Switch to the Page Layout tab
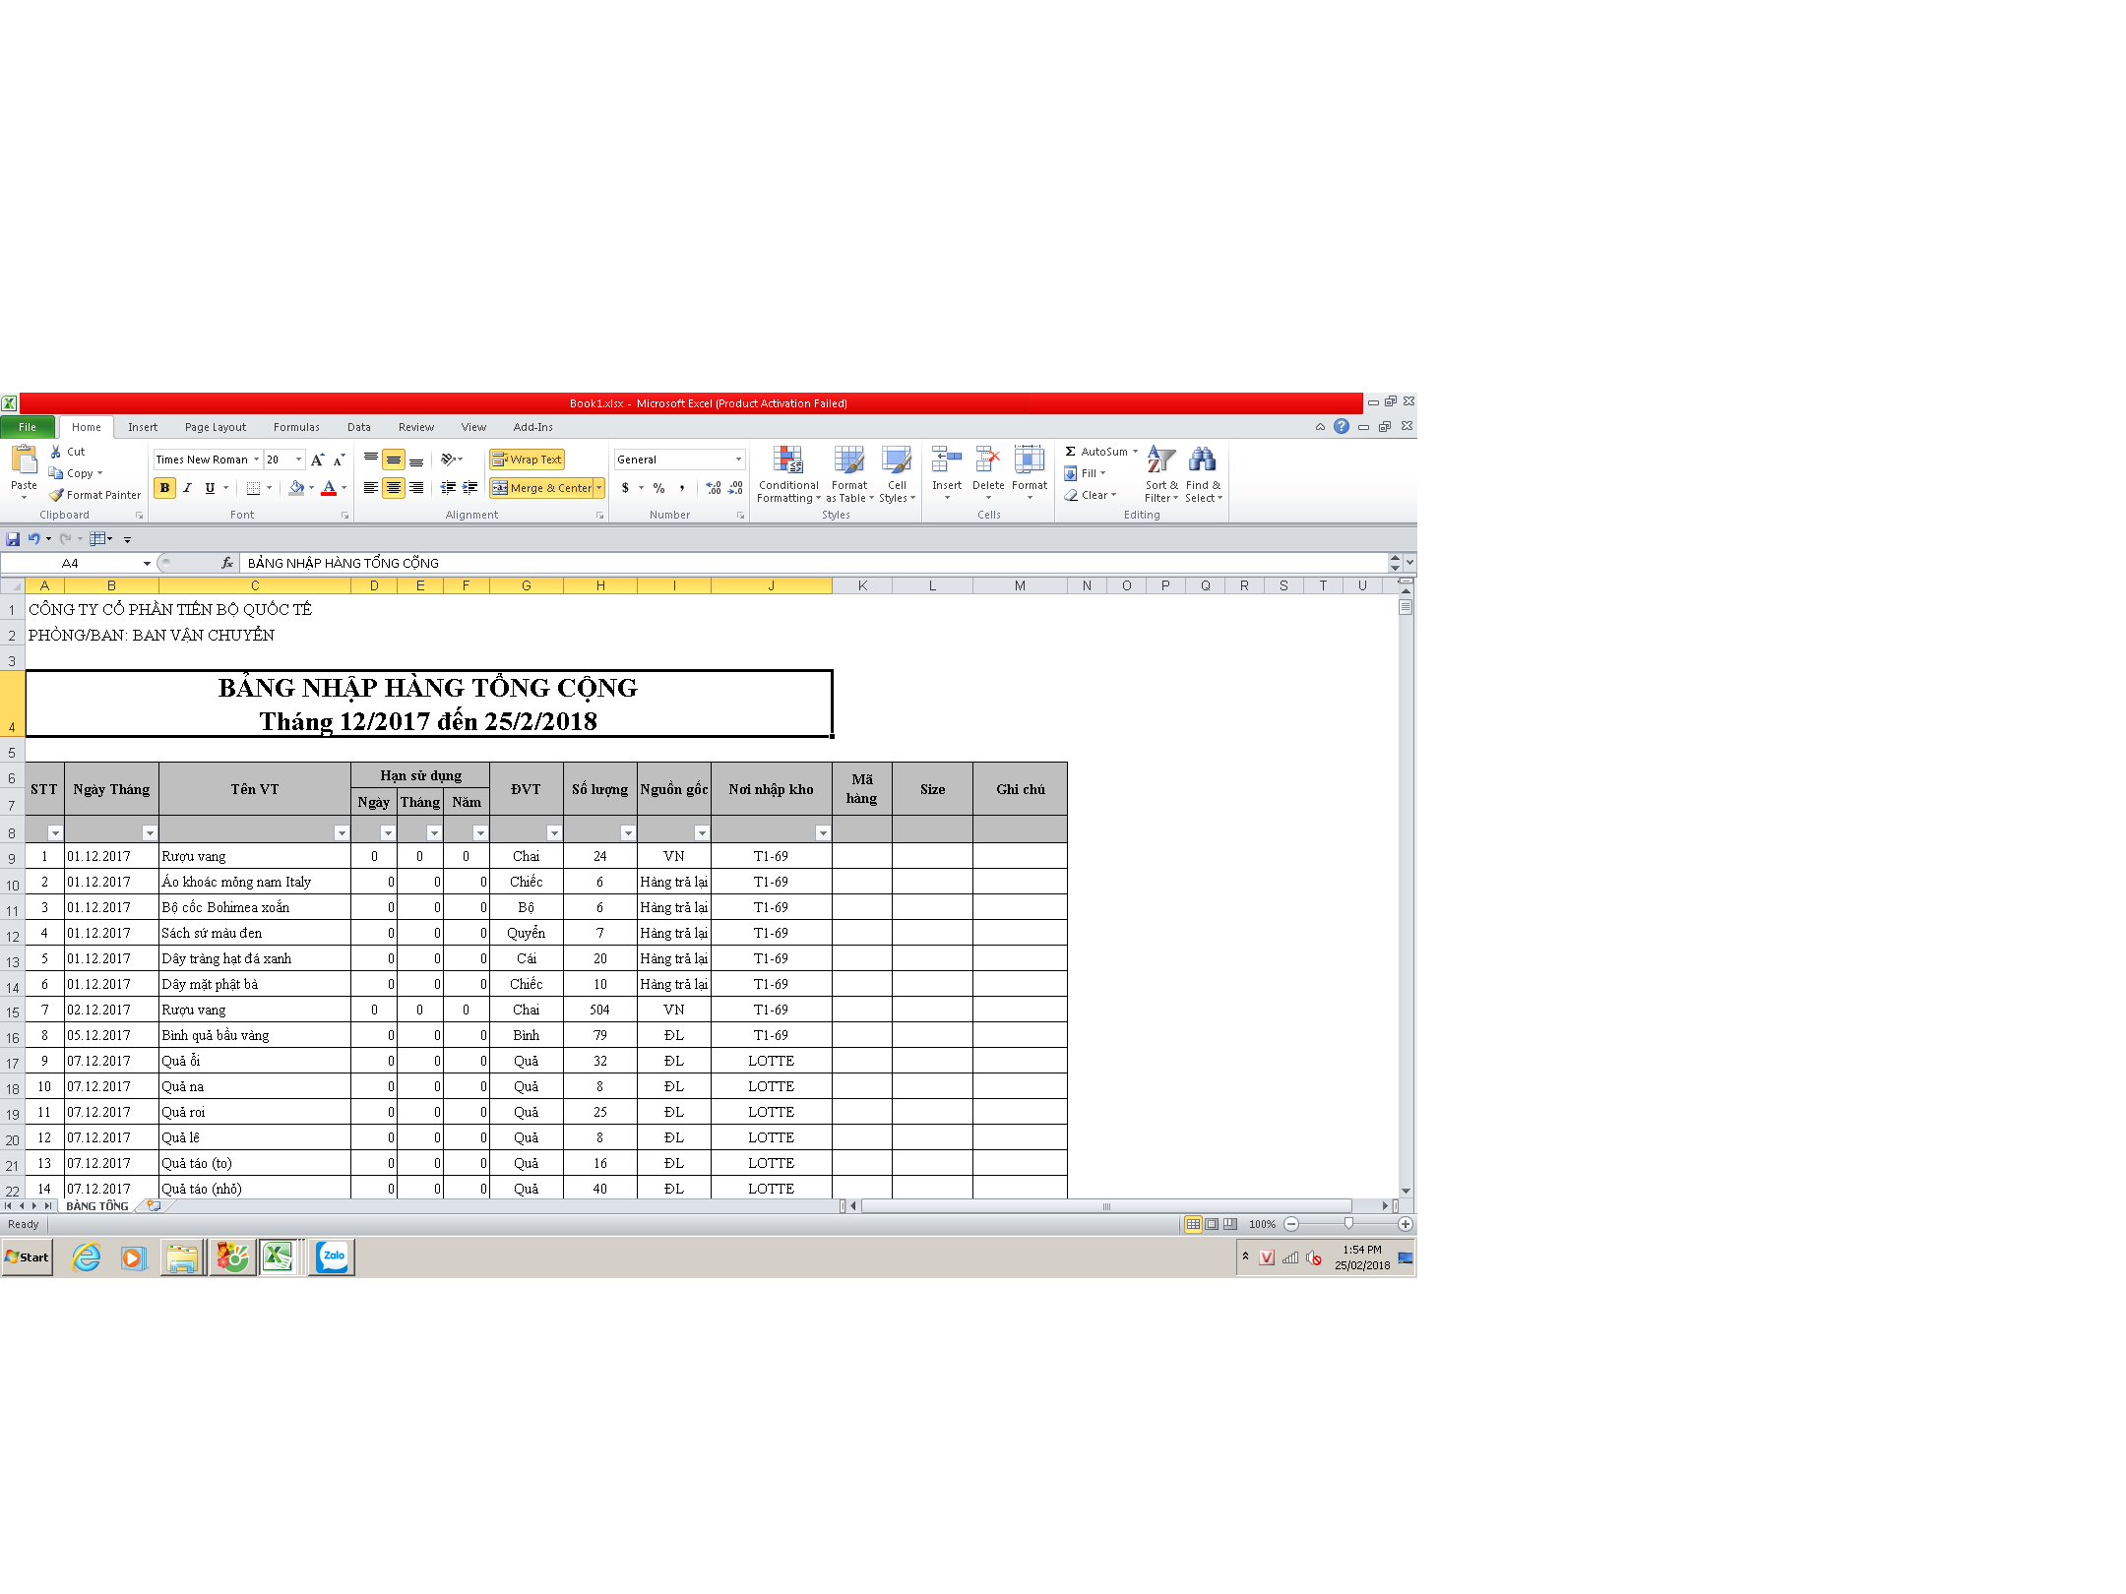This screenshot has height=1594, width=2126. click(x=216, y=427)
